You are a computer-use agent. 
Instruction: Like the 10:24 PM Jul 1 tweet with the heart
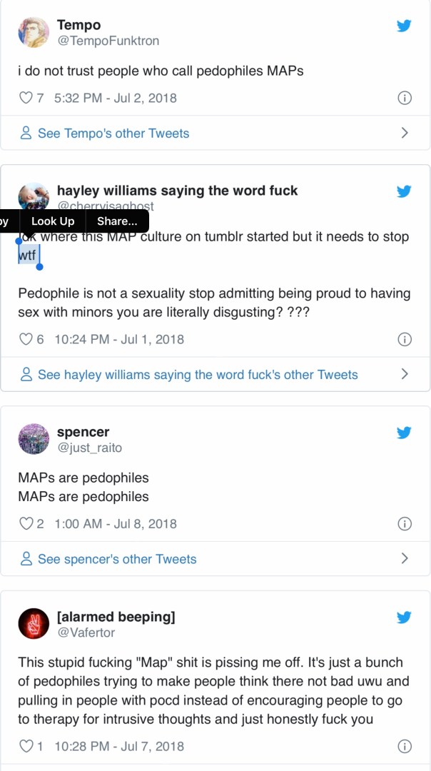[x=26, y=339]
